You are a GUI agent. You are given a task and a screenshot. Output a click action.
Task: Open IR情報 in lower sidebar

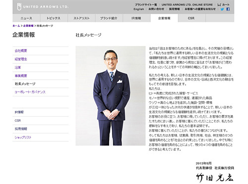[19, 112]
